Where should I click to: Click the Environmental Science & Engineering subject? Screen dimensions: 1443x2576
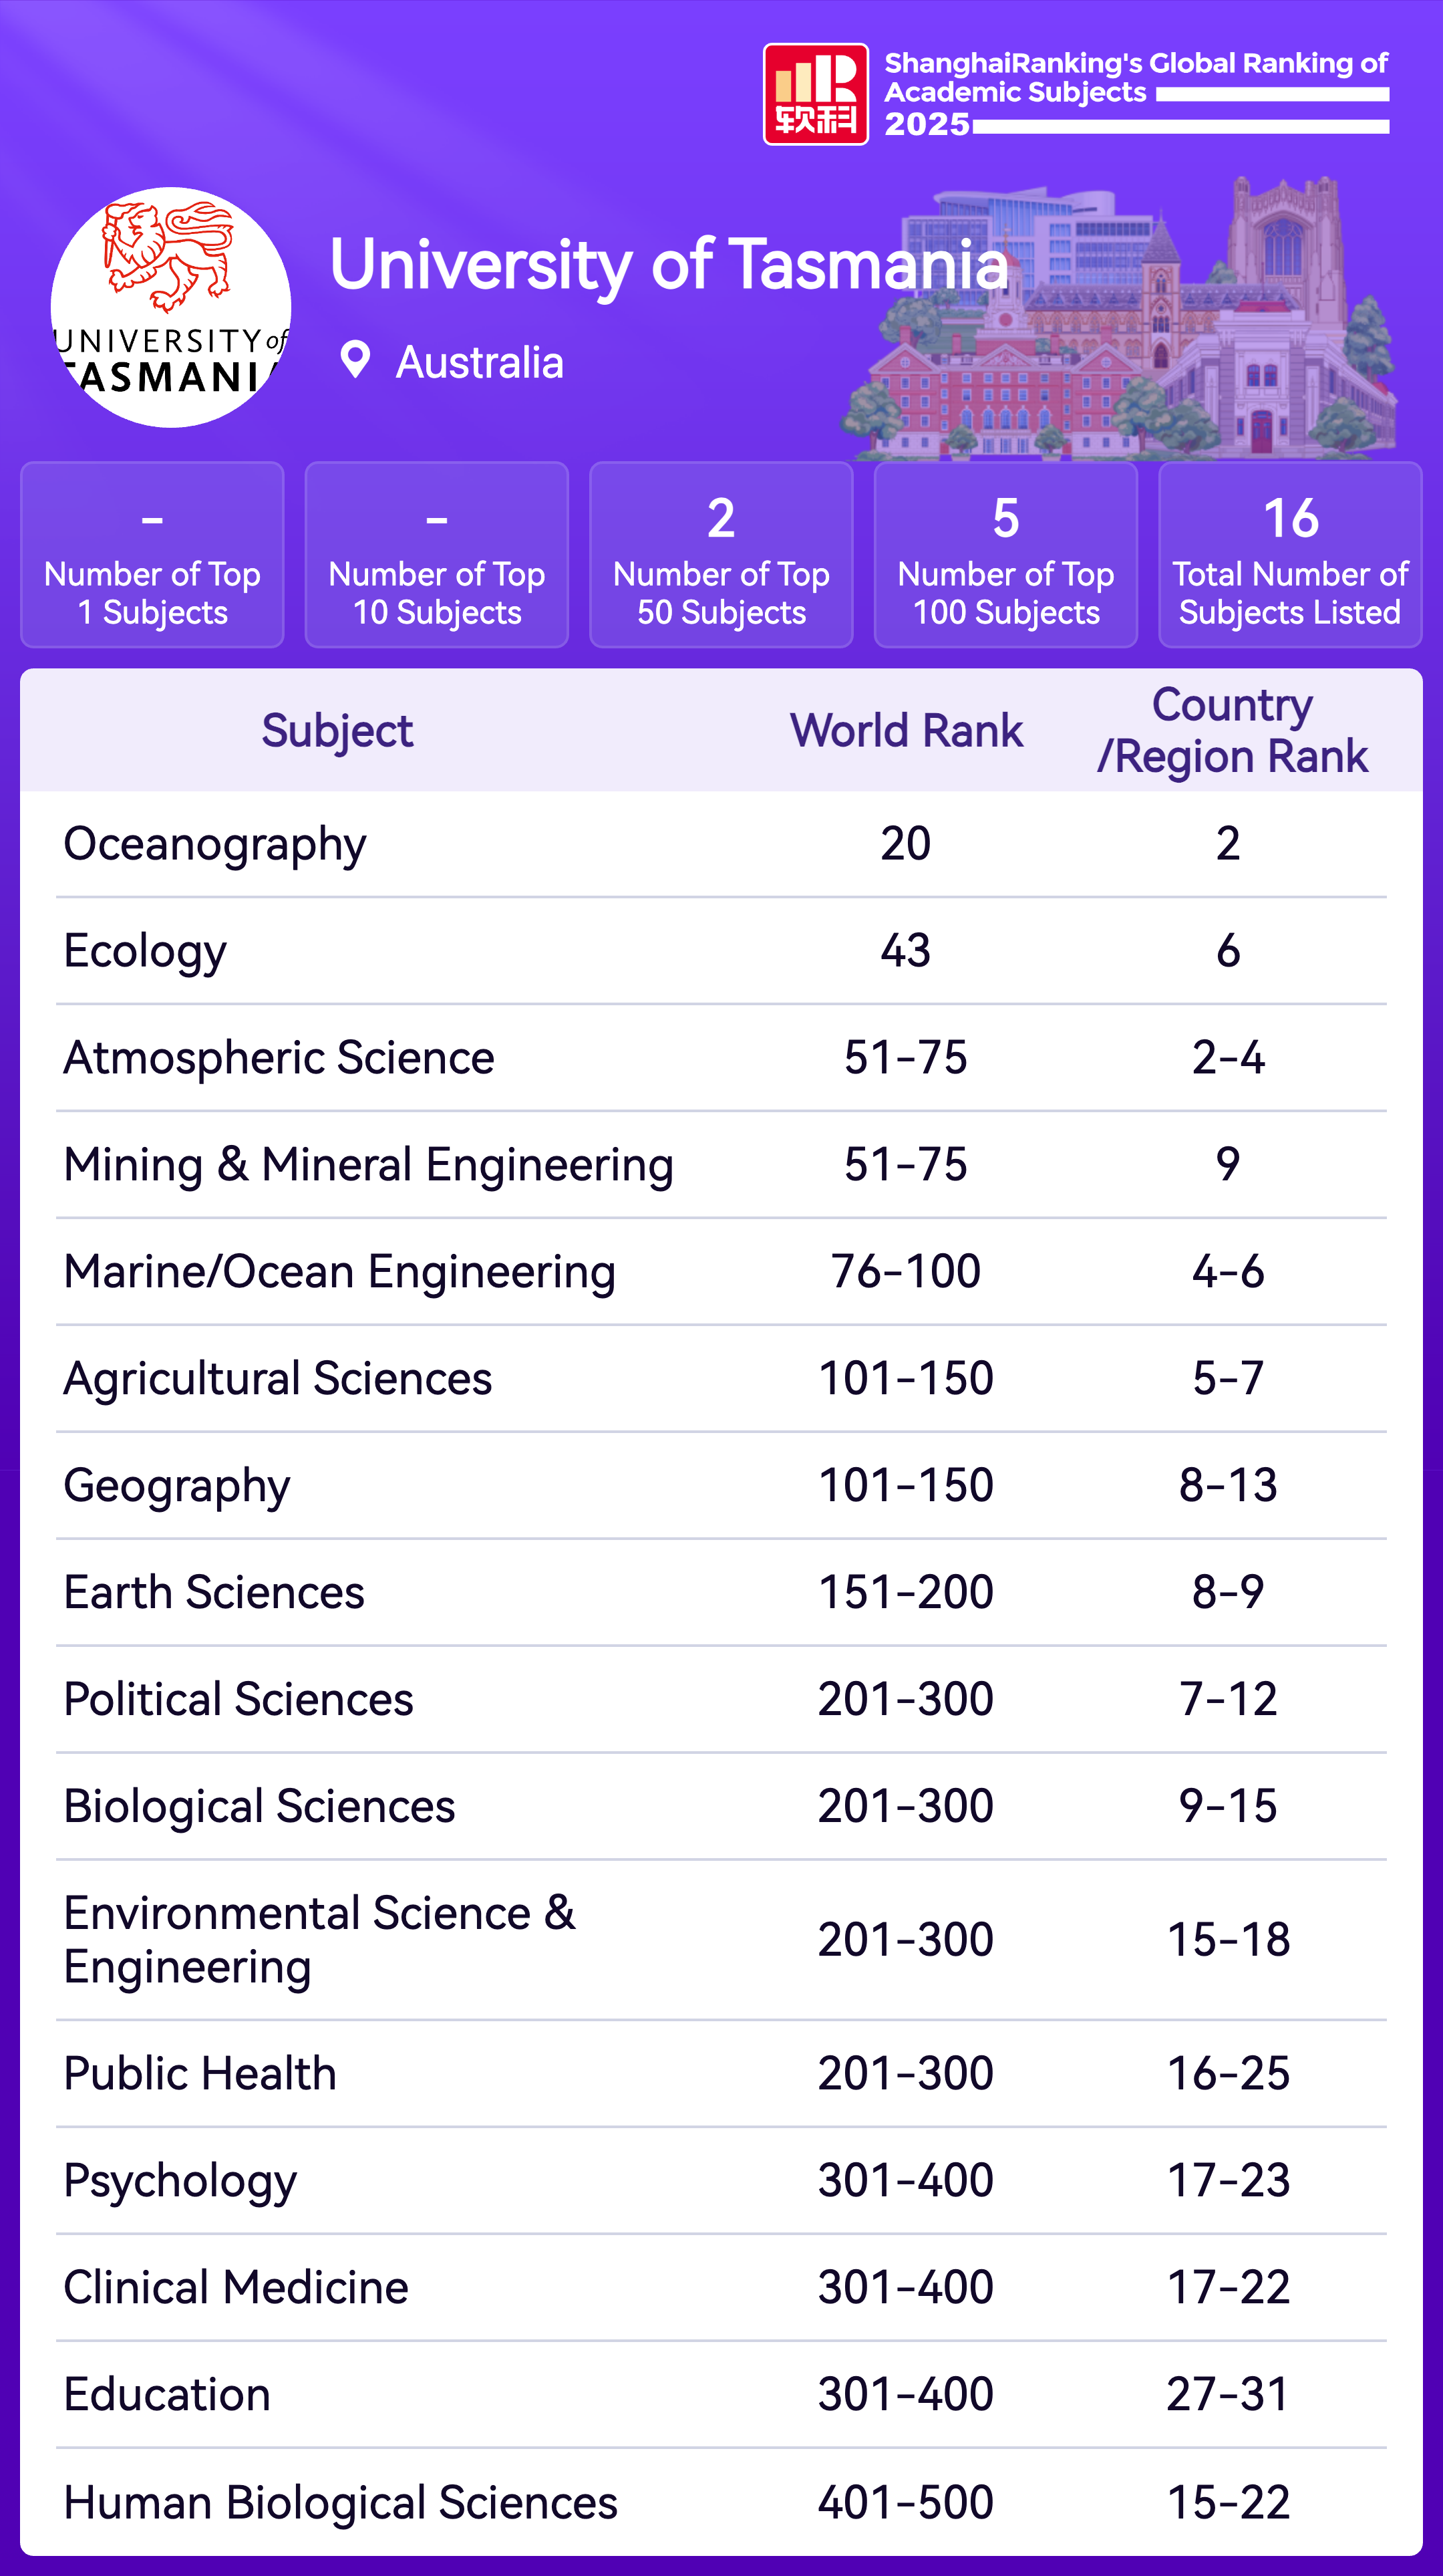point(320,1939)
